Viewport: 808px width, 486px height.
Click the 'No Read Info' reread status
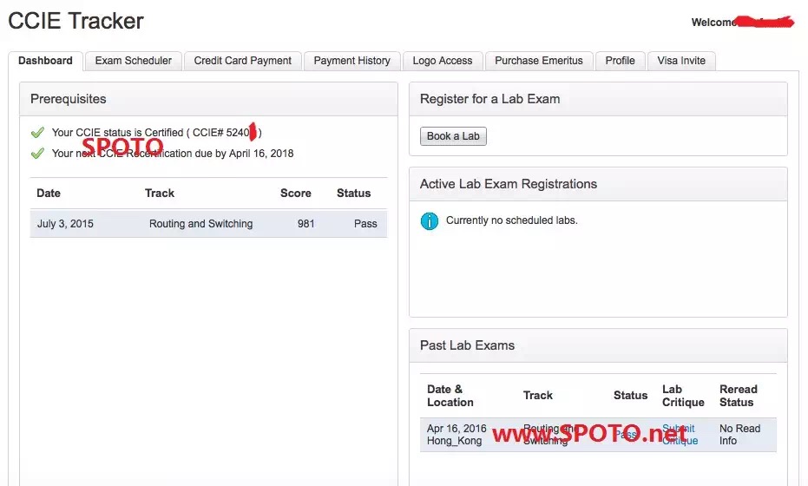click(740, 435)
